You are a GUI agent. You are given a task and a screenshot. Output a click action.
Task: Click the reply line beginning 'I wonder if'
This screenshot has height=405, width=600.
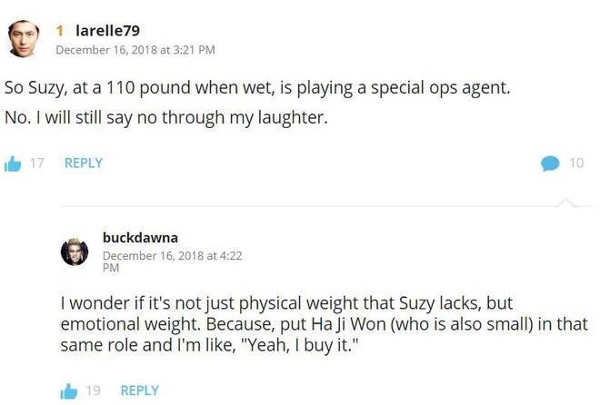[x=286, y=303]
